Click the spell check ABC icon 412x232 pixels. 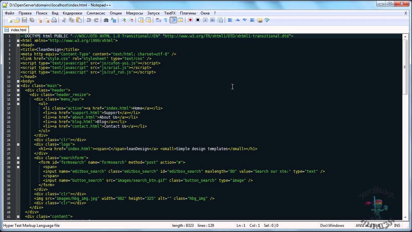(267, 20)
